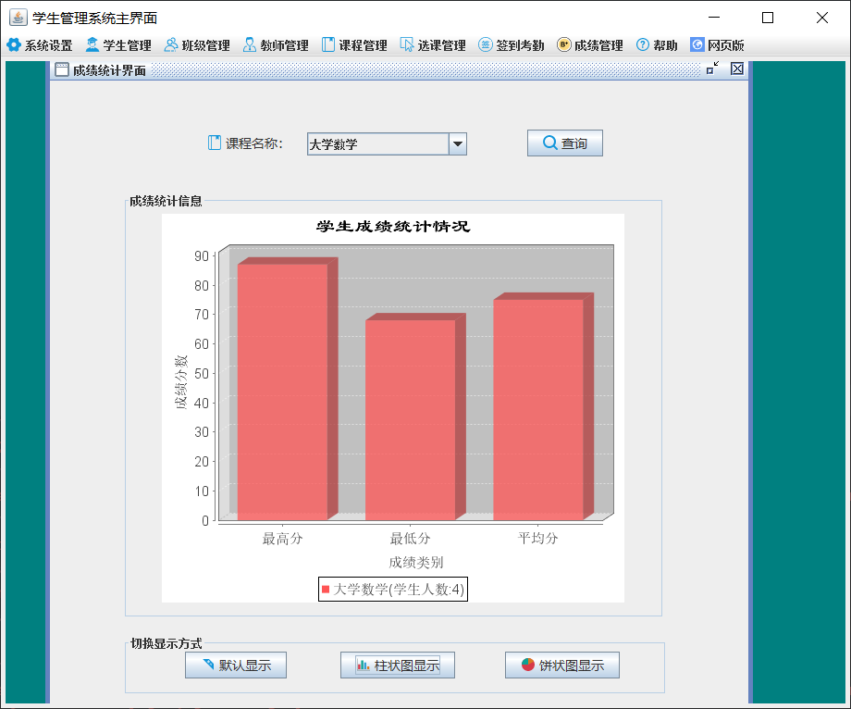The height and width of the screenshot is (709, 851).
Task: Open the 系统设置 menu
Action: (43, 44)
